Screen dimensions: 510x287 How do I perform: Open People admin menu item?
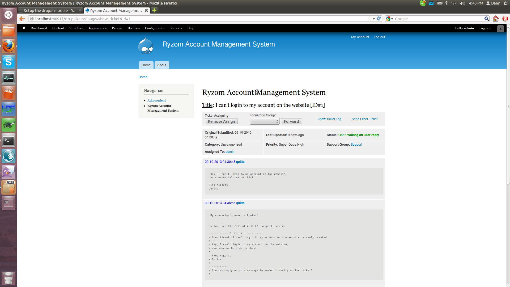click(117, 28)
